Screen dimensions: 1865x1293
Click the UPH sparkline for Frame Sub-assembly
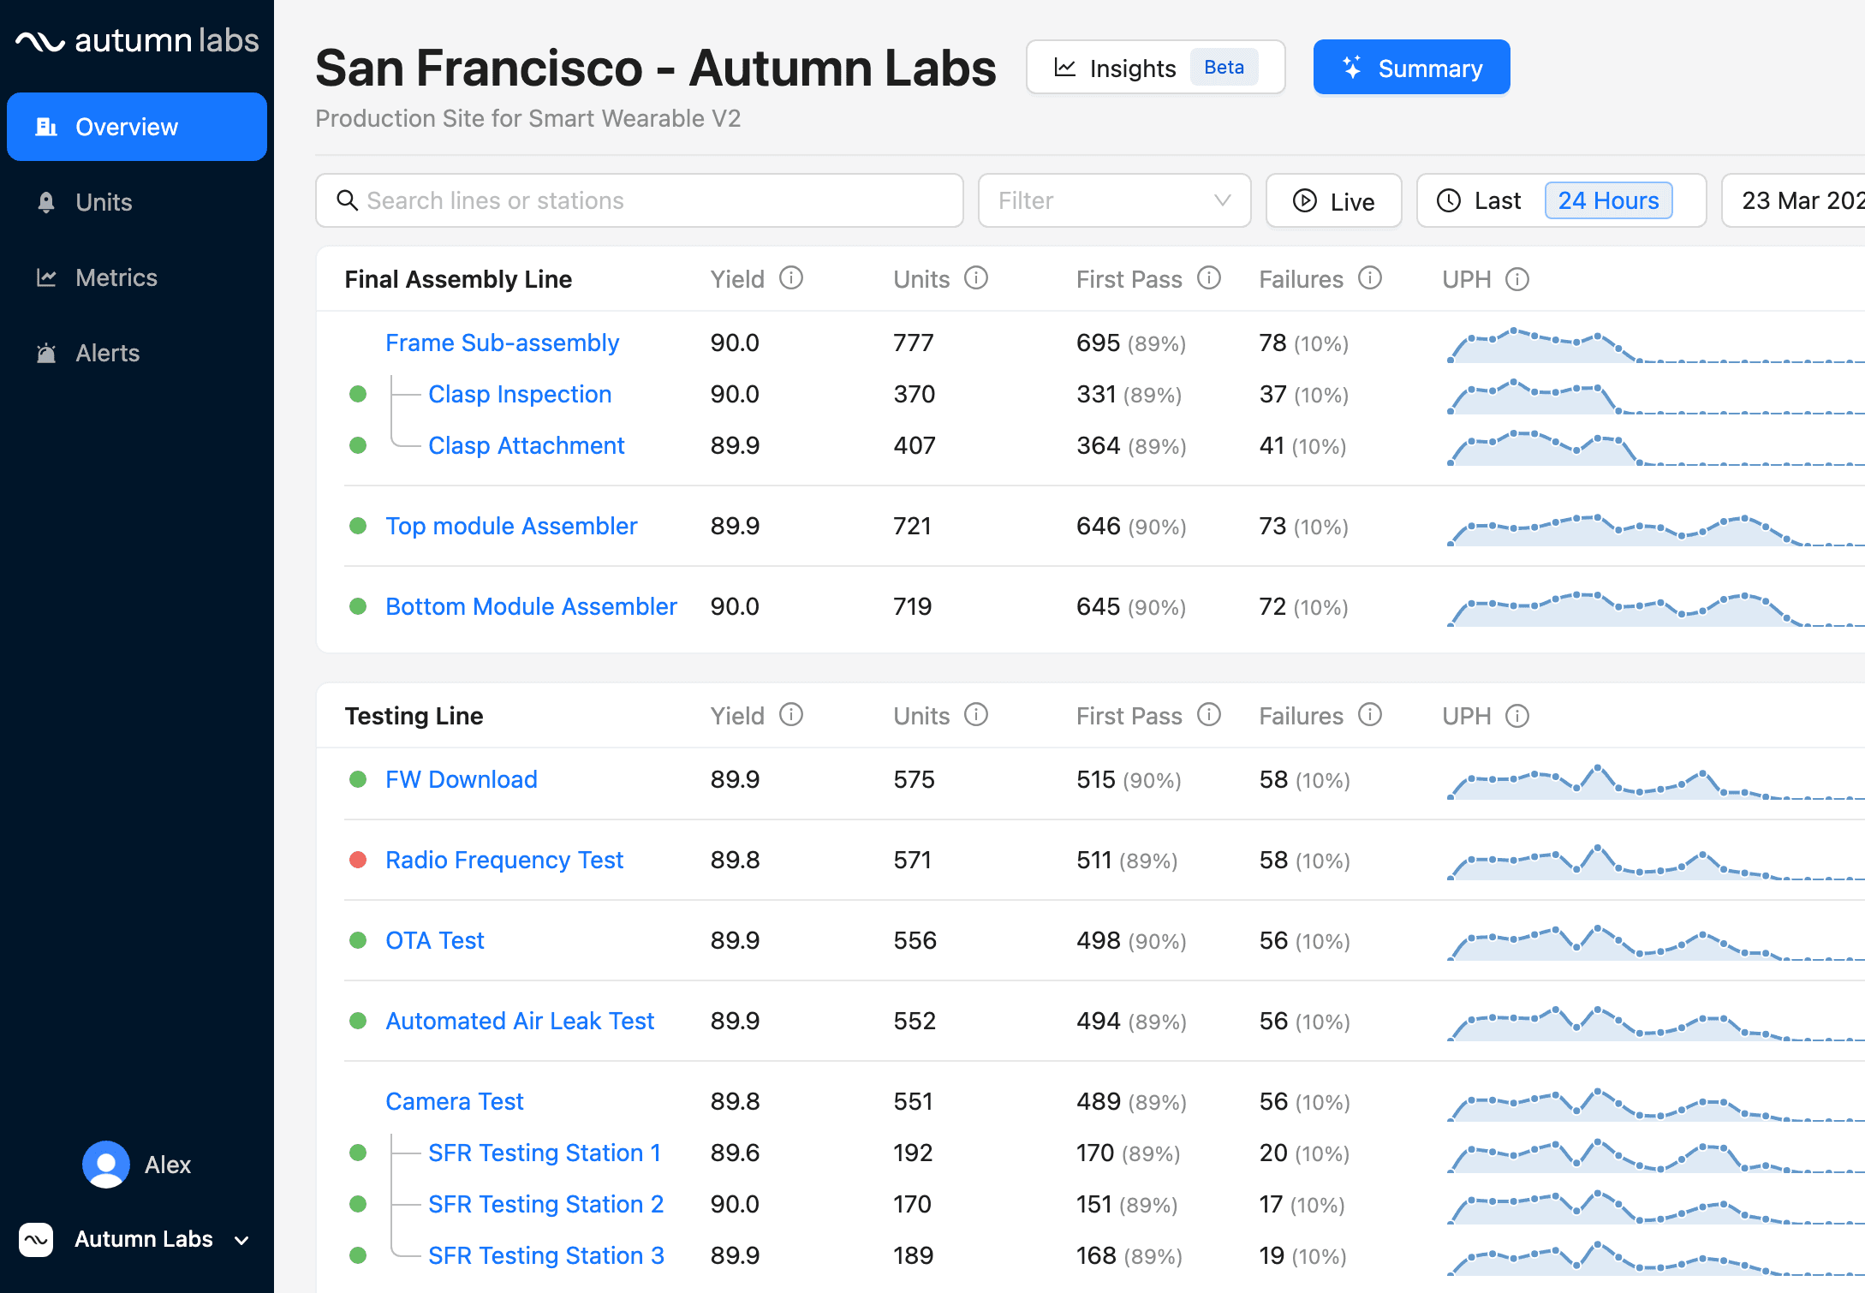coord(1654,344)
